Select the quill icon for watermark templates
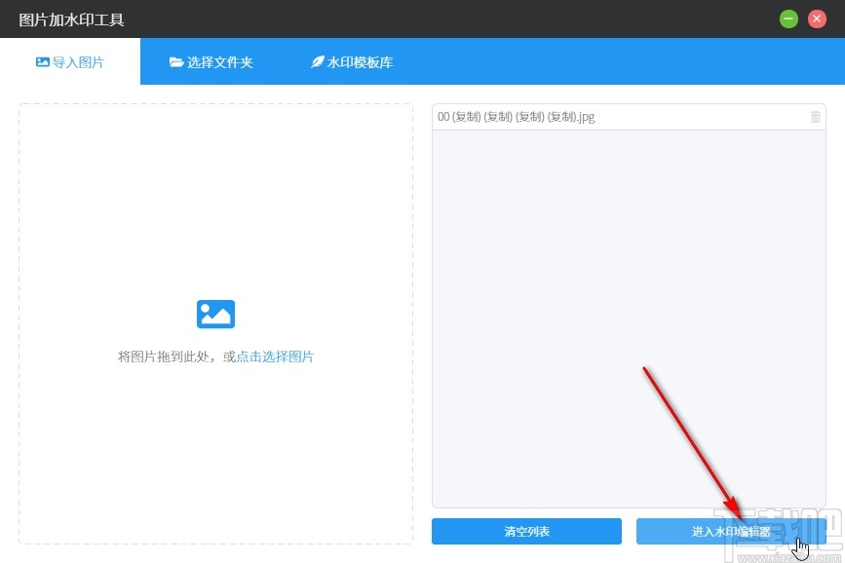 coord(317,60)
